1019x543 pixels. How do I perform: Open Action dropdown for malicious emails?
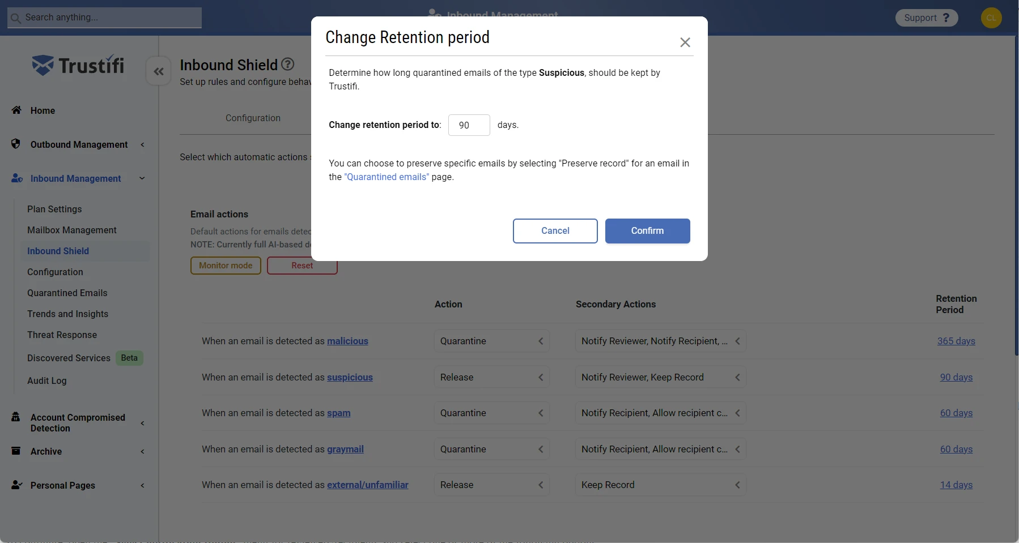click(x=491, y=341)
